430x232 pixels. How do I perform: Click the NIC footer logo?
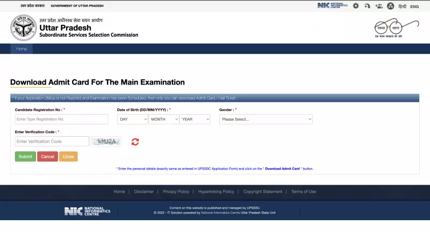(x=87, y=211)
